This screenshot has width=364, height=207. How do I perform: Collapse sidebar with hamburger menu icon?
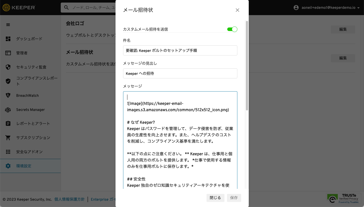coord(8,25)
